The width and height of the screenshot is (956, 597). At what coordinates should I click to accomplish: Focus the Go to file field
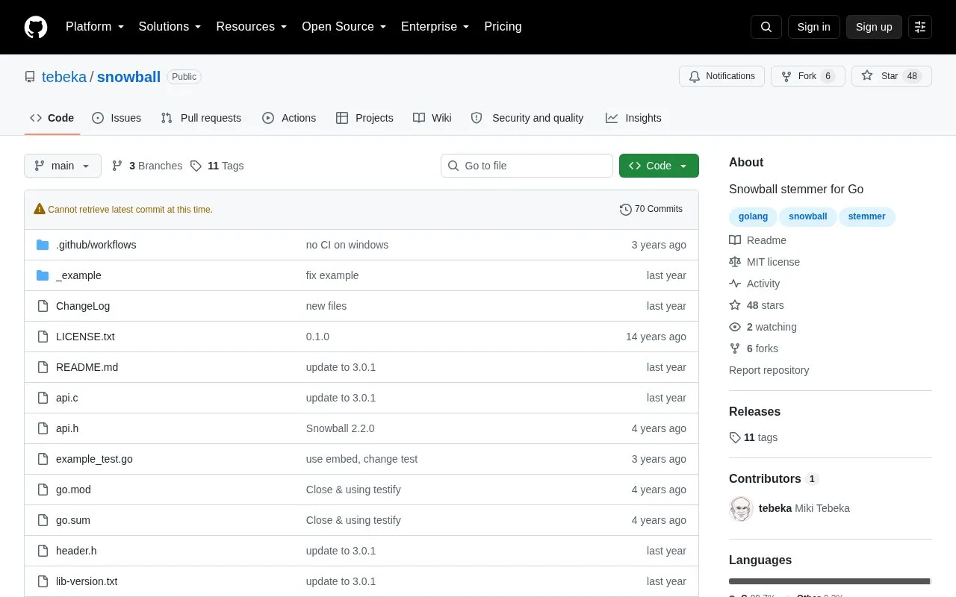click(527, 166)
